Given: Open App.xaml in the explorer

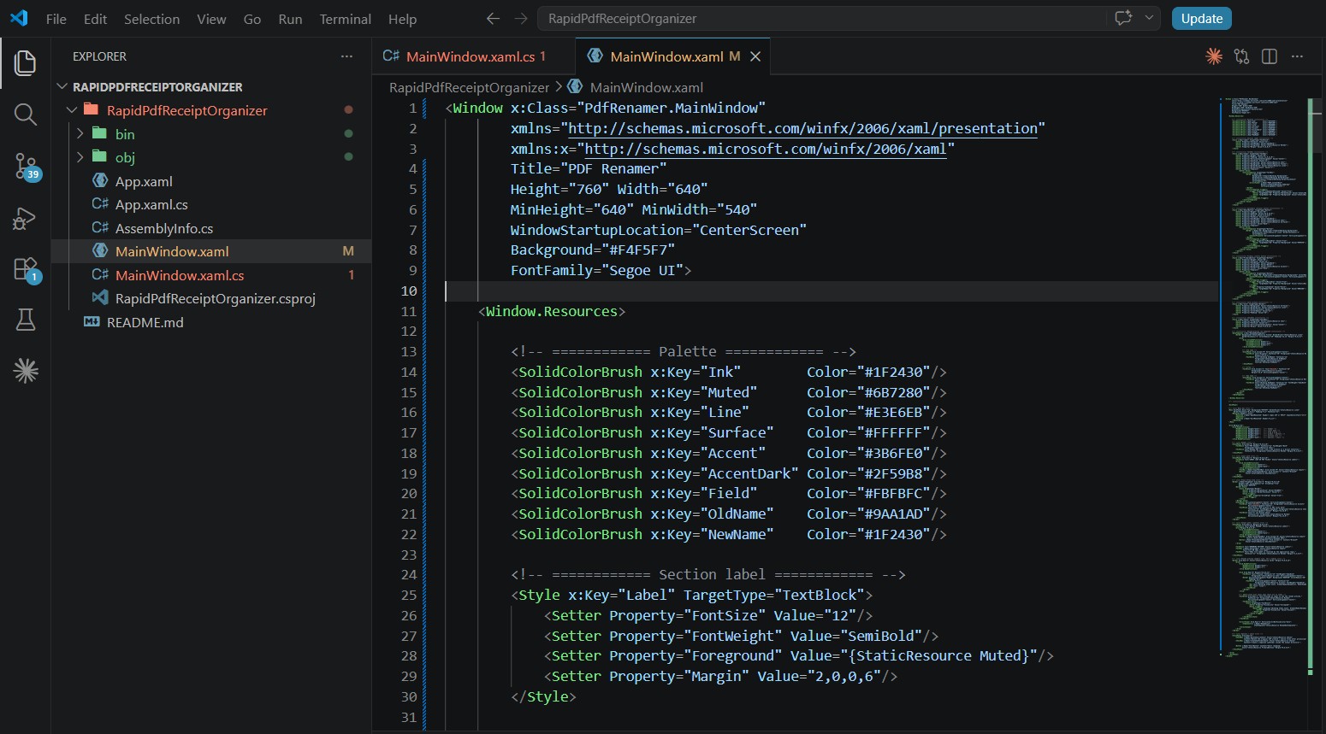Looking at the screenshot, I should pos(211,181).
